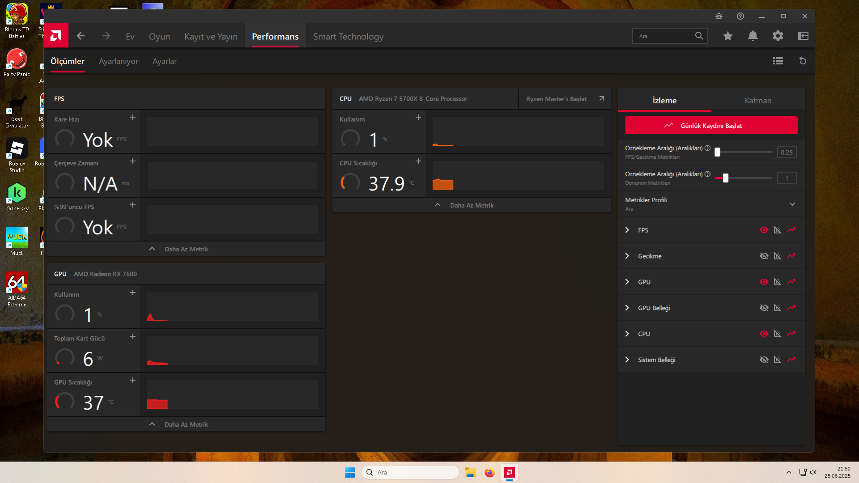Click help icon beside FPS/Gecikme sampling interval
The image size is (859, 483).
click(707, 148)
